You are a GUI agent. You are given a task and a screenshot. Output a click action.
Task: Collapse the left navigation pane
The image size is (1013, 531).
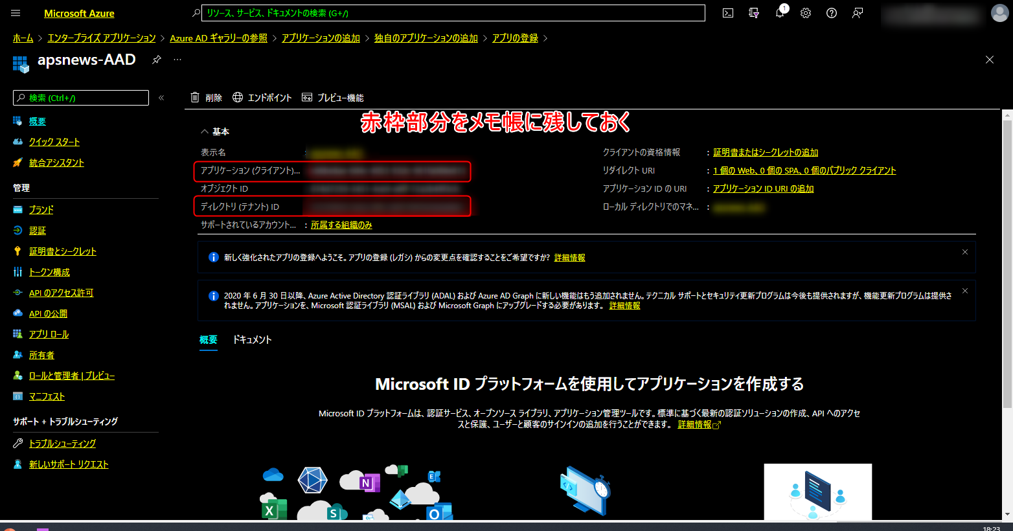click(x=161, y=98)
